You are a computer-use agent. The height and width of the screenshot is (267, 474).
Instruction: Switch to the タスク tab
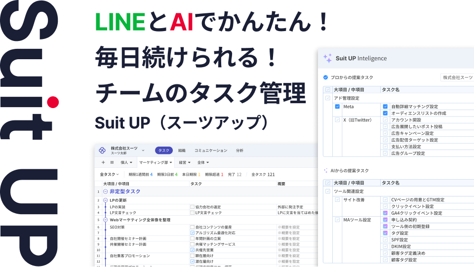(164, 151)
